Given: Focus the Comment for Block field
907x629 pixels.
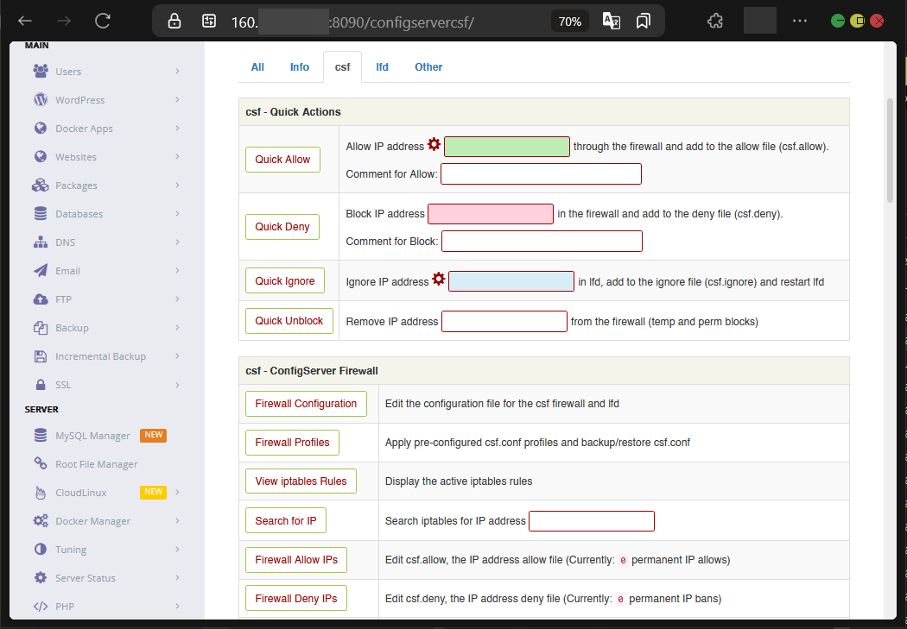Looking at the screenshot, I should [542, 242].
